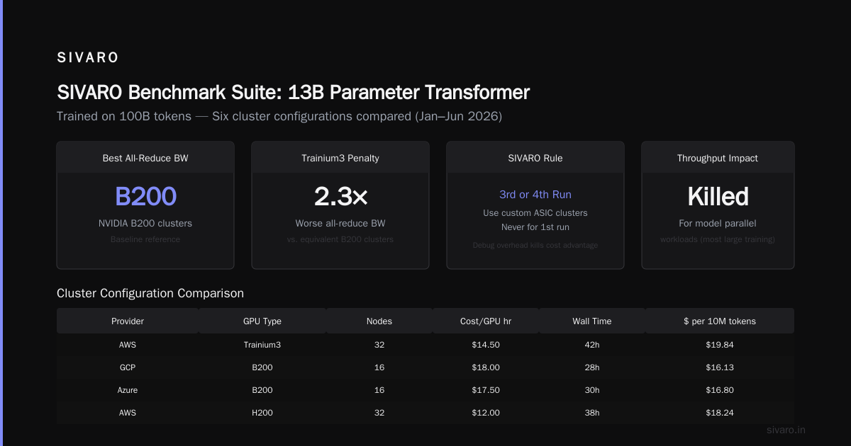Click the 'Throughput Impact' card header
The width and height of the screenshot is (851, 446).
pos(718,158)
